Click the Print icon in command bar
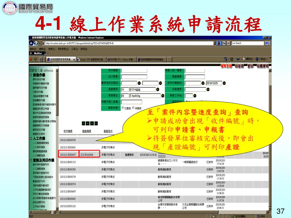The height and width of the screenshot is (218, 291). point(238,59)
